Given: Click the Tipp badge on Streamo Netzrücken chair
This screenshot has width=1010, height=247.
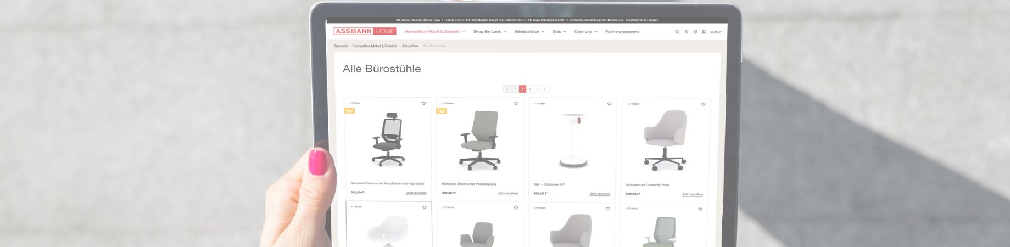Looking at the screenshot, I should 349,110.
